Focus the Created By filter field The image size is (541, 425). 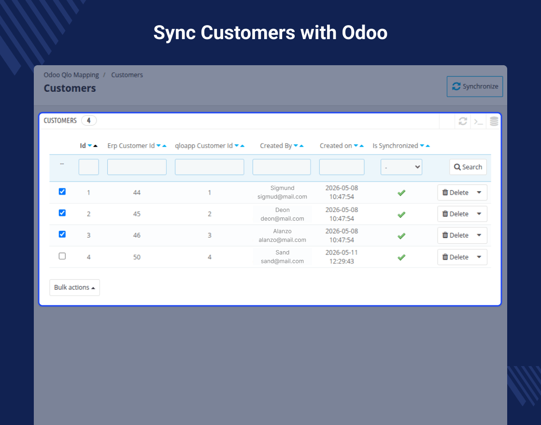click(282, 167)
